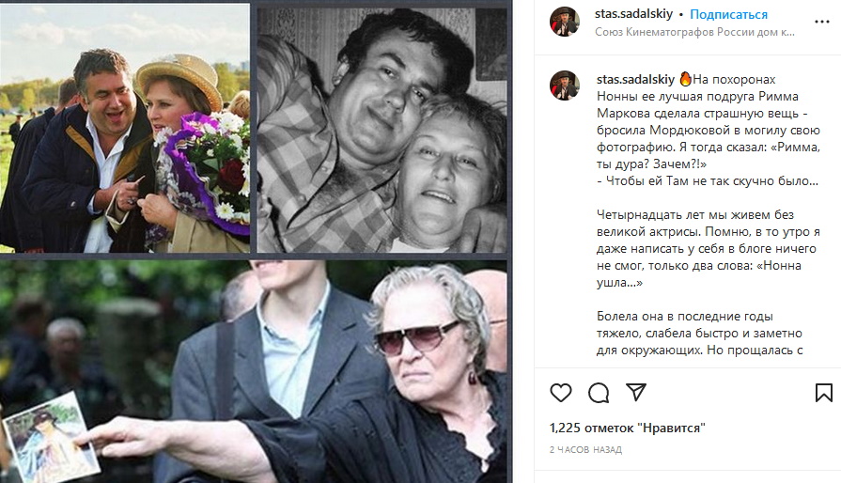Open the stas.sadalskiy username in caption

635,79
